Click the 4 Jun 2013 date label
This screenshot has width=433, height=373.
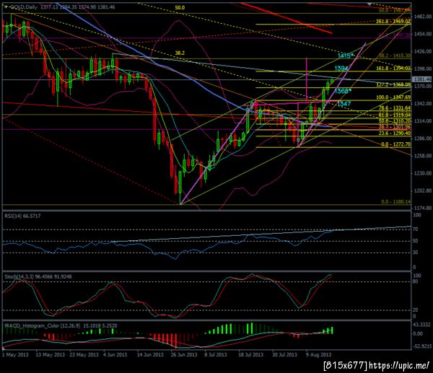click(115, 354)
